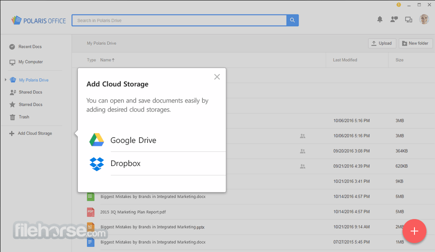Viewport: 435px width, 252px height.
Task: Open Recent Docs in sidebar
Action: tap(30, 47)
